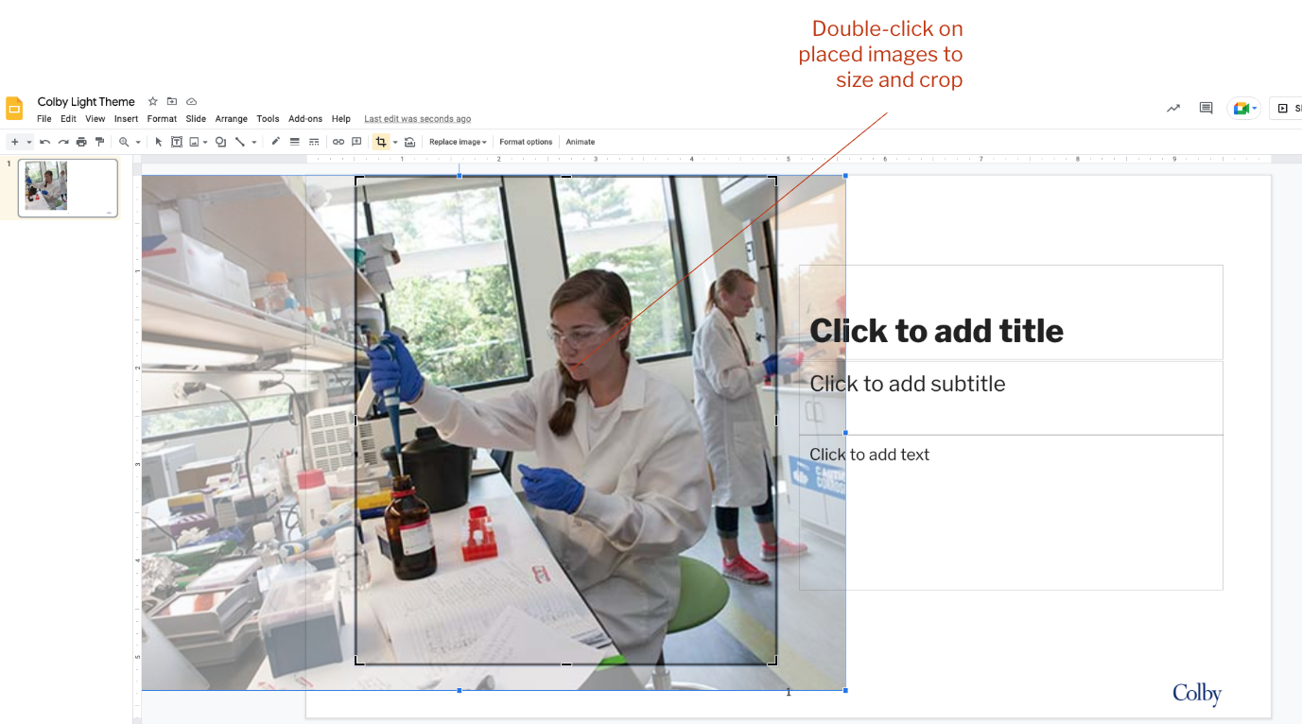Expand the zoom level dropdown arrow
1302x724 pixels.
point(138,142)
